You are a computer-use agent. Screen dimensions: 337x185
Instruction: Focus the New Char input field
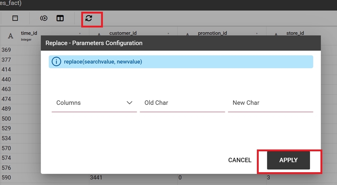[270, 103]
